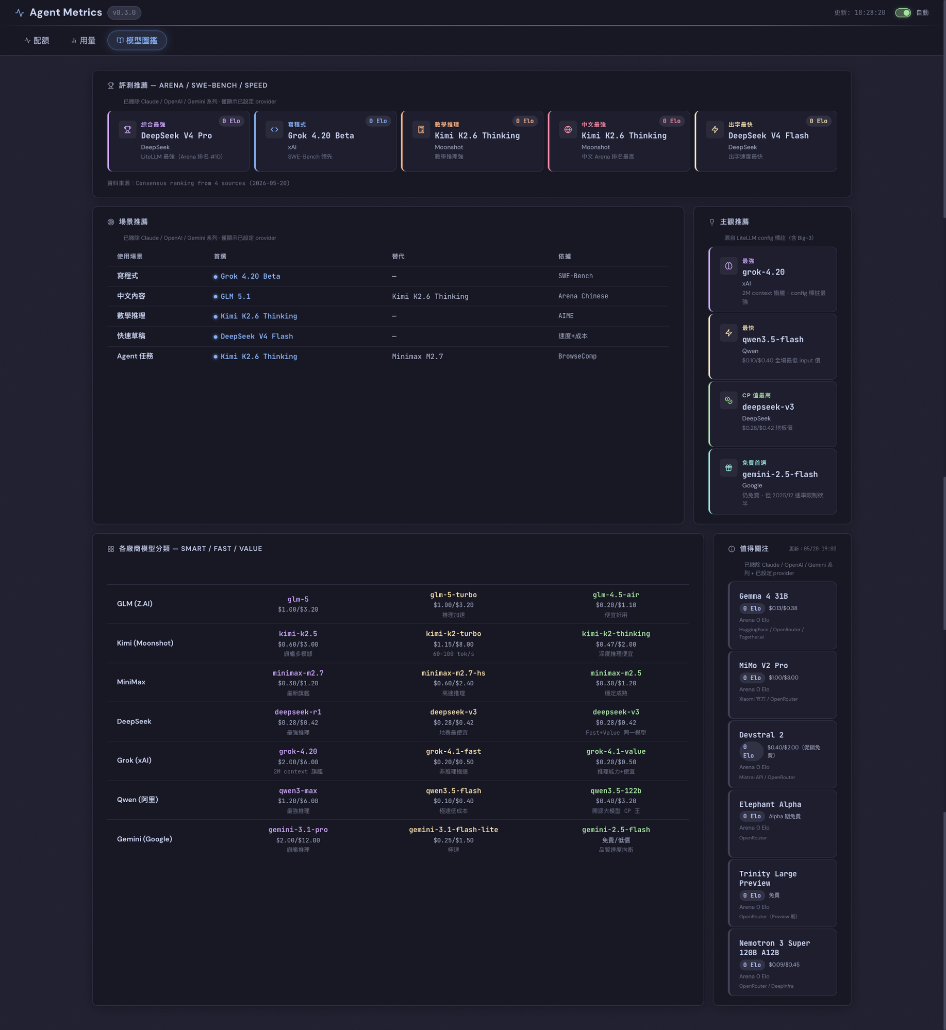Open the Elephant Alpha card
946x1030 pixels.
click(782, 824)
